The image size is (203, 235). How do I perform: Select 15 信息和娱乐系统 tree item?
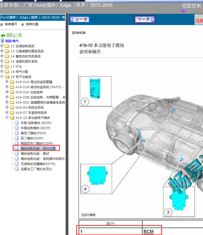coord(24,61)
